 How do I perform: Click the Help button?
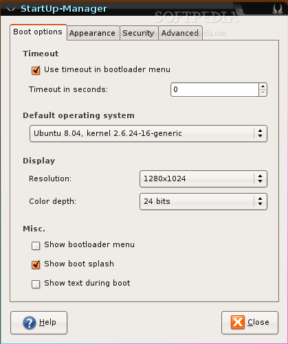[38, 323]
